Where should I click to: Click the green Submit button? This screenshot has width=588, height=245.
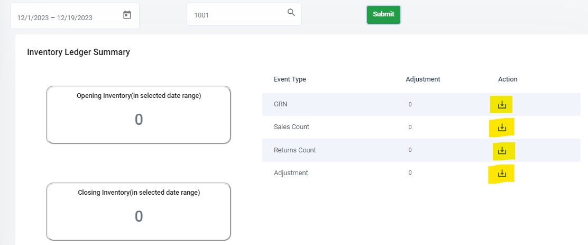[383, 15]
